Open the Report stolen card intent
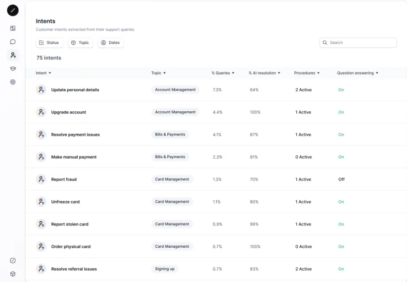This screenshot has width=407, height=282. tap(70, 224)
